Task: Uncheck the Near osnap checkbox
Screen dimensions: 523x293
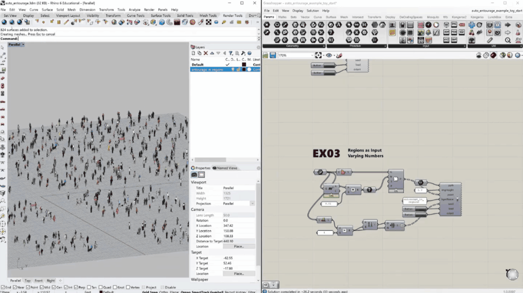Action: click(x=15, y=287)
